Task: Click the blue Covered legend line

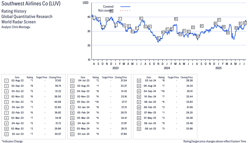Action: [125, 6]
